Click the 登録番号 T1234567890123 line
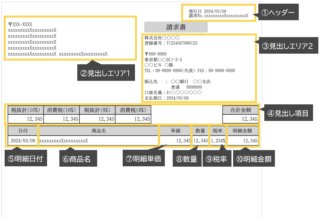The image size is (320, 218). coord(171,43)
